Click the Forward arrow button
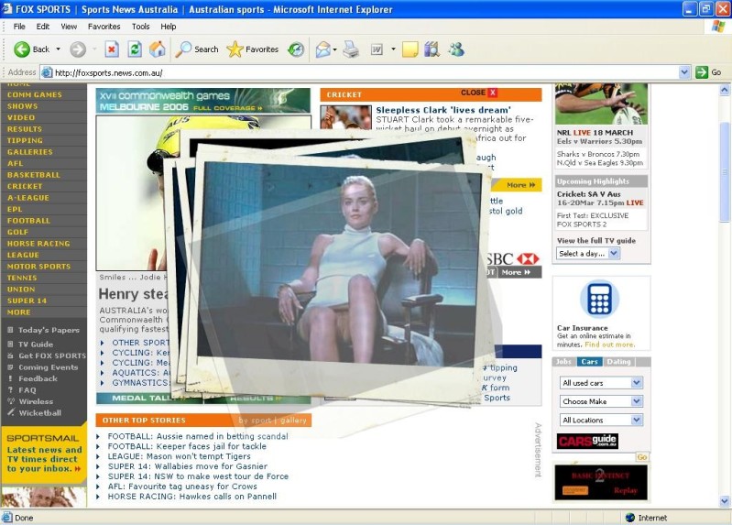The image size is (732, 525). (78, 49)
